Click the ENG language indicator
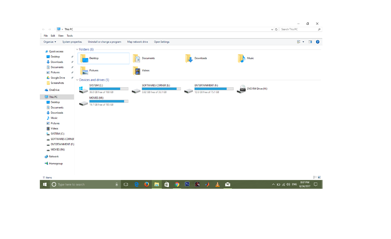The height and width of the screenshot is (239, 391). point(294,184)
